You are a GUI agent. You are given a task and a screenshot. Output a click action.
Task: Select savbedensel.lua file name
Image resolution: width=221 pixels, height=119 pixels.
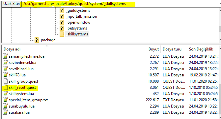(x=22, y=63)
